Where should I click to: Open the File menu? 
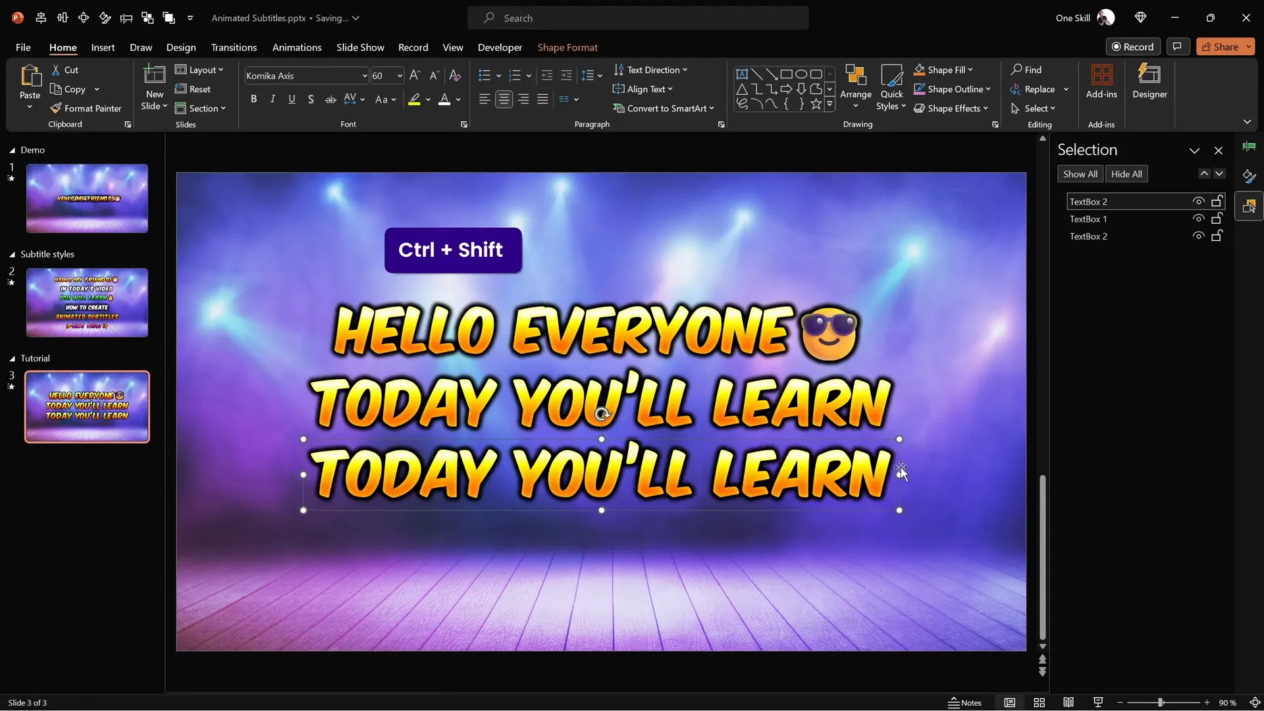point(23,47)
